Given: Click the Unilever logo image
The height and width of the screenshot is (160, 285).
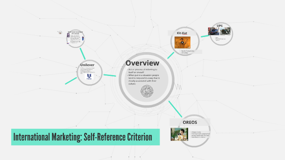Looking at the screenshot, I should point(89,76).
